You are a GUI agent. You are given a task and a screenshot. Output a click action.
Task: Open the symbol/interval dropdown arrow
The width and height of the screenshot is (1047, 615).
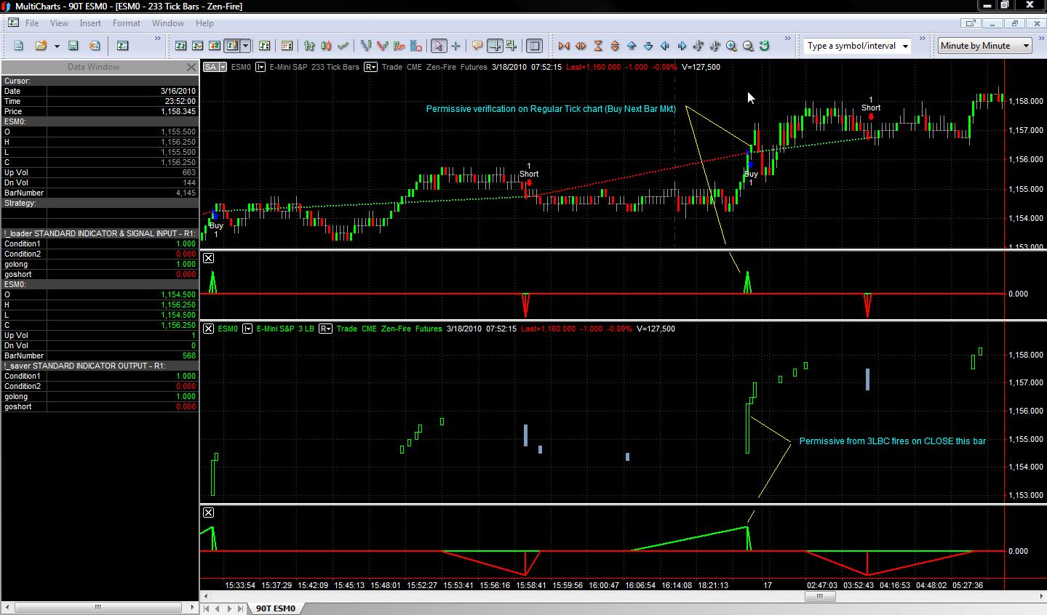pos(905,46)
